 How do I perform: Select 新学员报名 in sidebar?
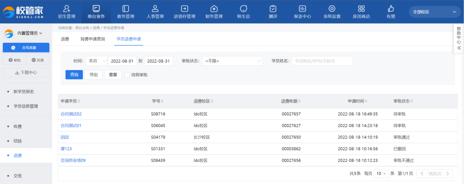(x=24, y=91)
